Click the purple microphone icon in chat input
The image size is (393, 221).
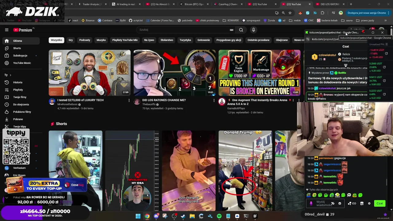[x=311, y=203]
